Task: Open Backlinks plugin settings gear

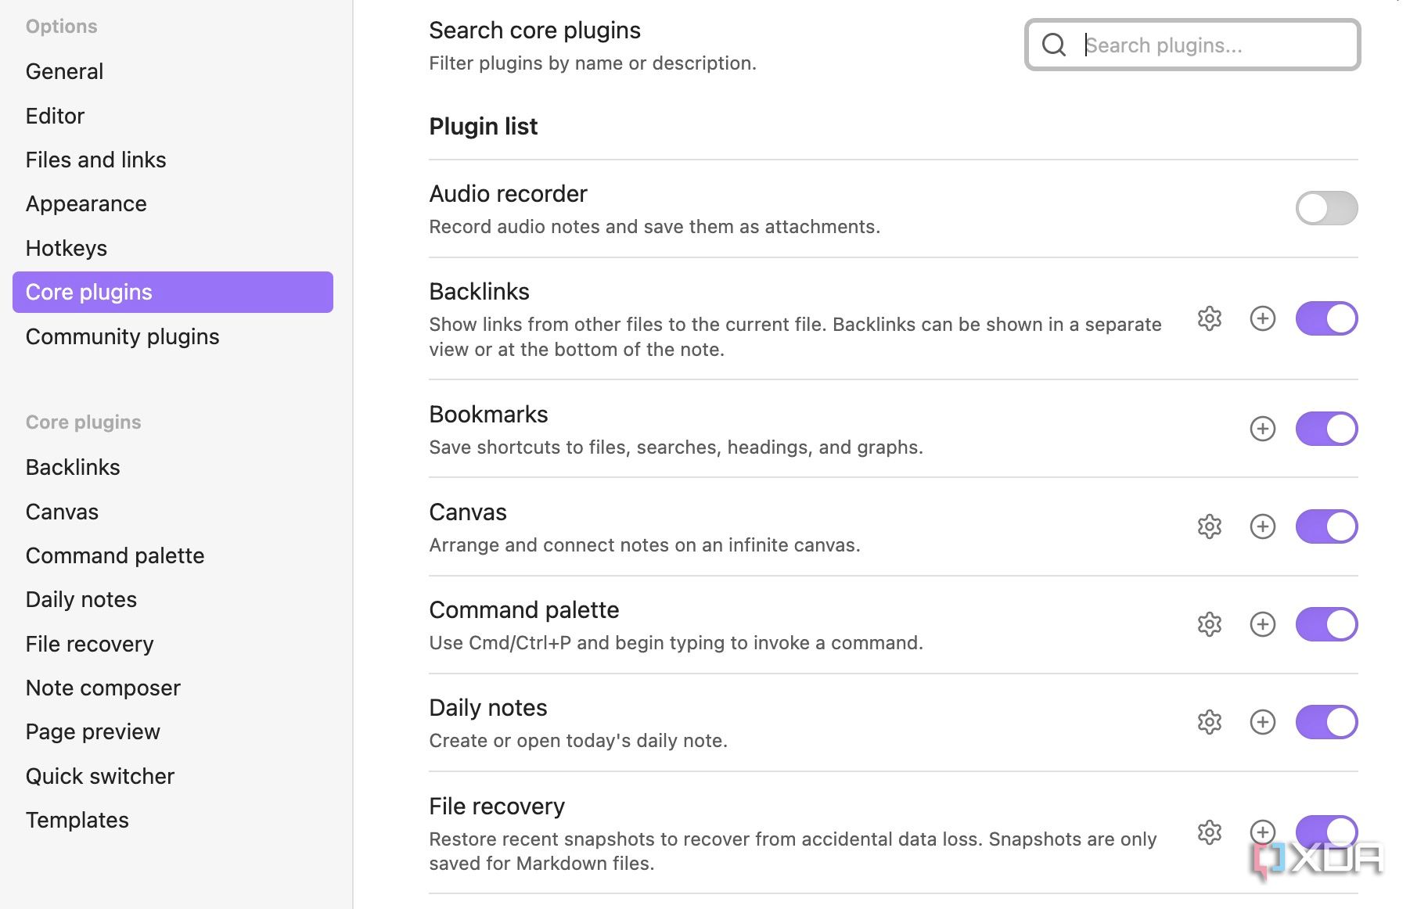Action: pos(1209,318)
